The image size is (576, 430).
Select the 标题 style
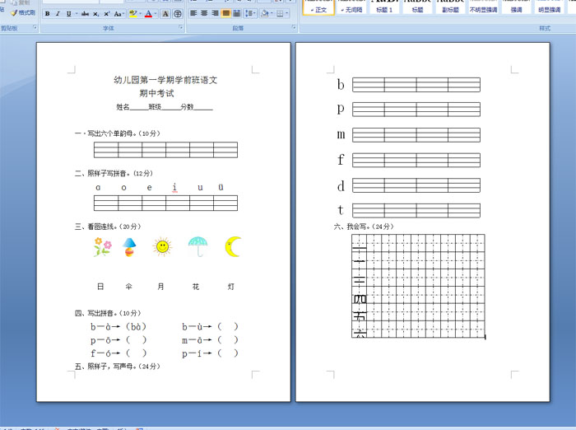coord(417,7)
